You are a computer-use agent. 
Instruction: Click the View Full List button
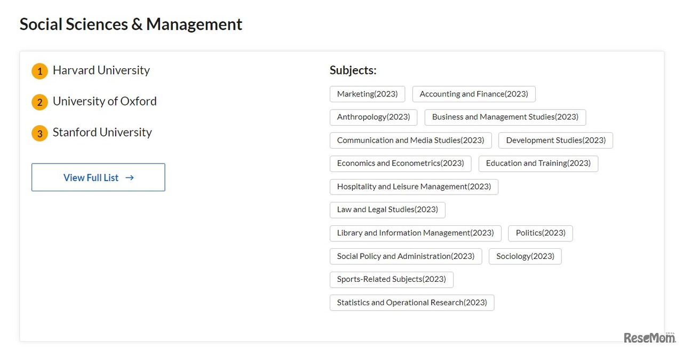98,177
